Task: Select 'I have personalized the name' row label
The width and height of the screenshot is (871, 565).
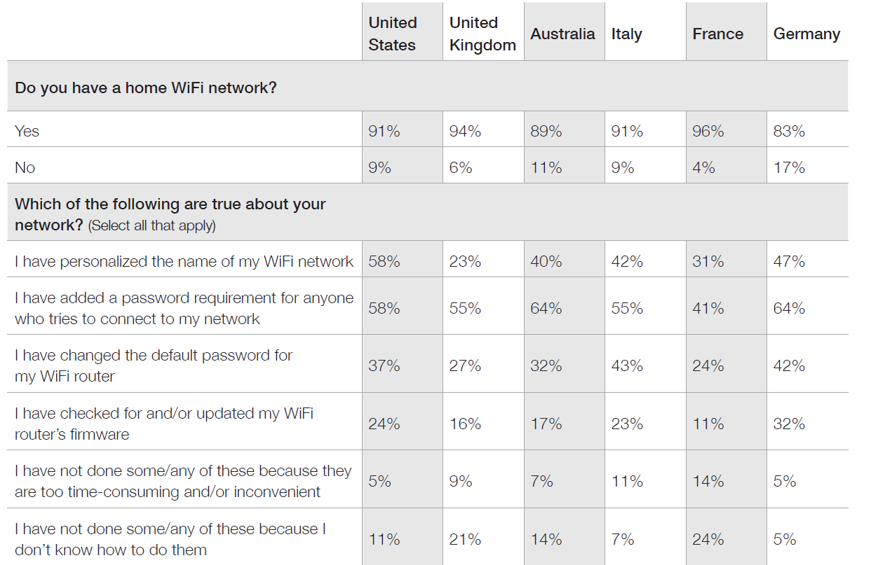Action: coord(184,262)
